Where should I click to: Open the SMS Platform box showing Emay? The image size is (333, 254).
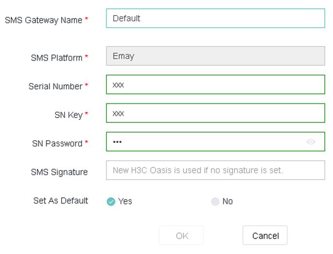216,56
